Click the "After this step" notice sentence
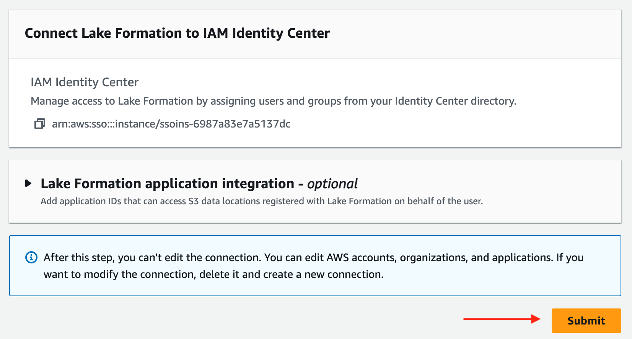Viewport: 632px width, 339px height. (152, 258)
